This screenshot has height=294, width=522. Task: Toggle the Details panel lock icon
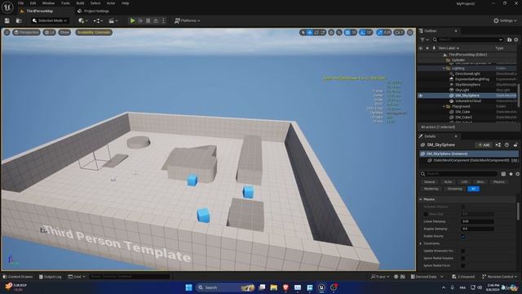tap(515, 145)
